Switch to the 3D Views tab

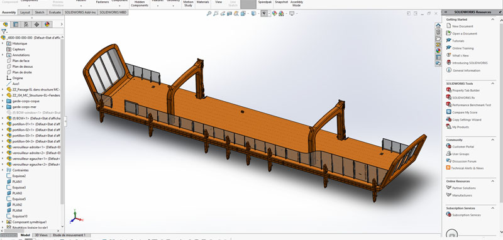tap(41, 235)
